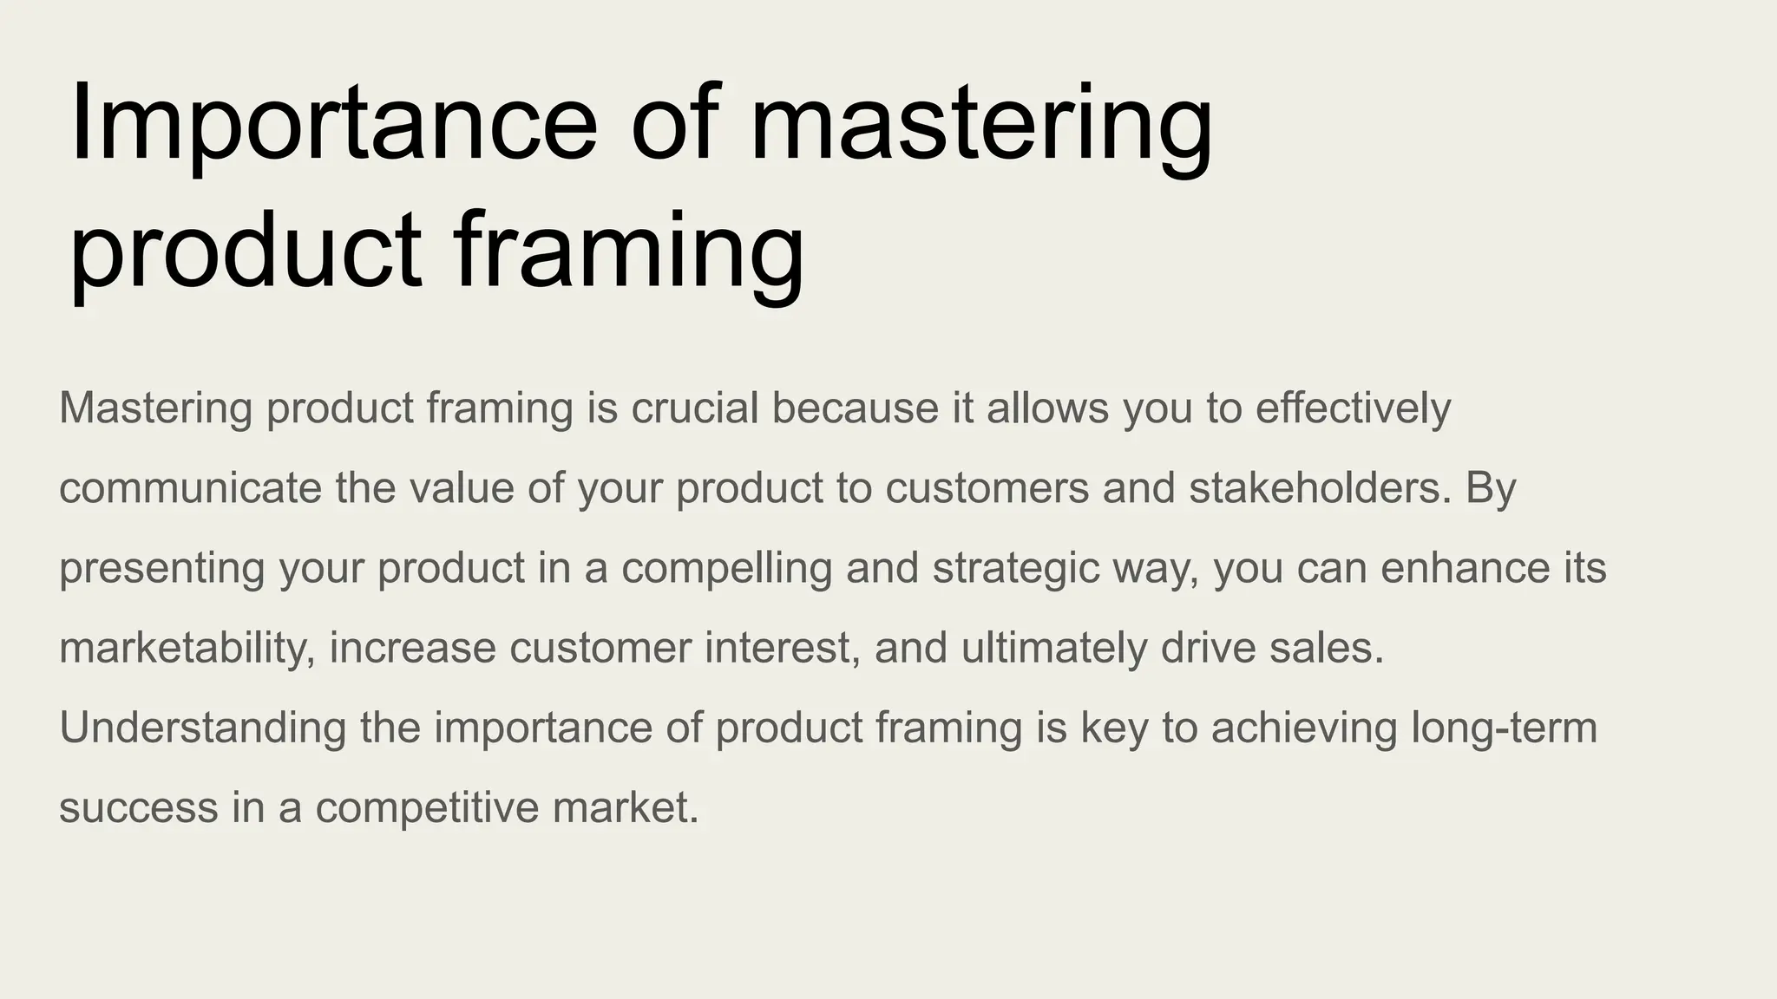Click the slide title "Importance of mastering"
This screenshot has width=1777, height=999.
(640, 124)
